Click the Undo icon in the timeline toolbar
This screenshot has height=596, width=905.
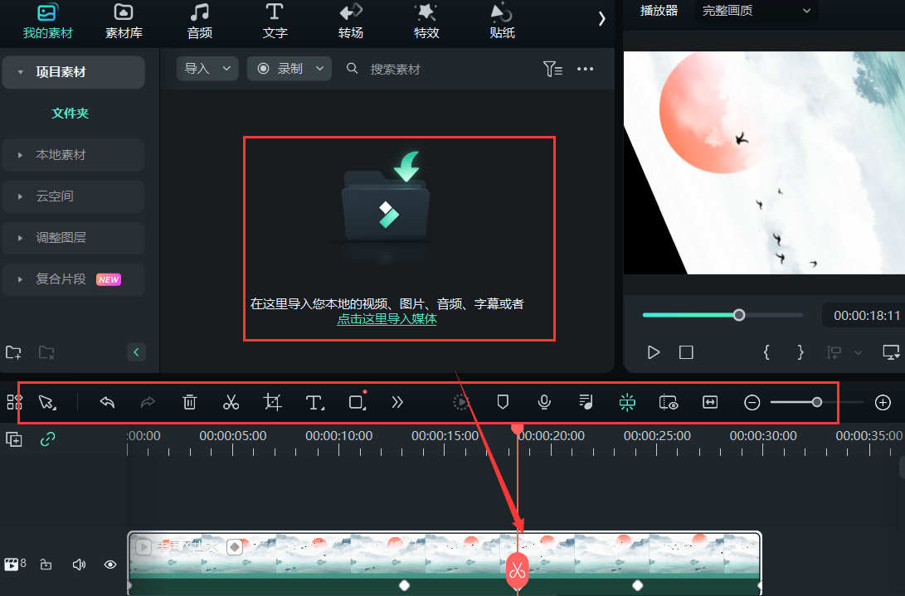107,402
